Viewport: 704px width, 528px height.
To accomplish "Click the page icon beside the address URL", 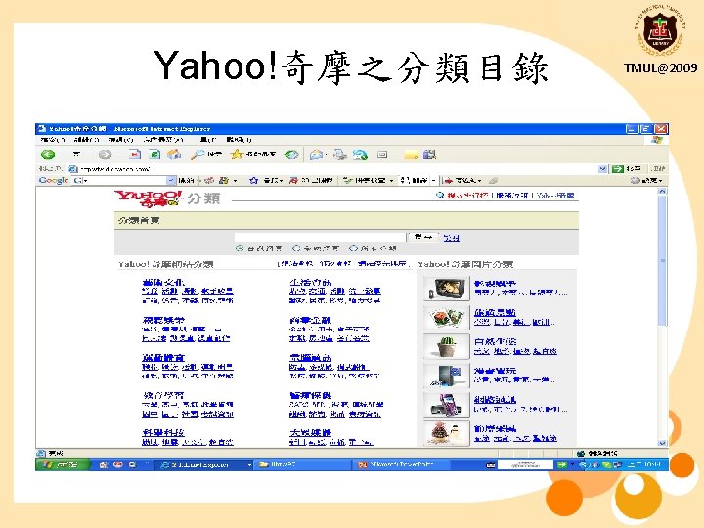I will click(73, 169).
